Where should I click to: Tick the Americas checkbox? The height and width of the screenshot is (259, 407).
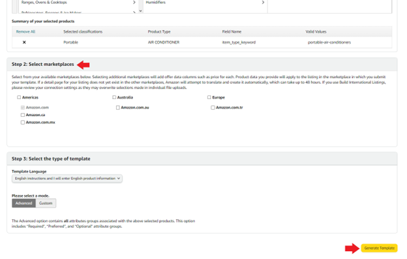[x=19, y=97]
